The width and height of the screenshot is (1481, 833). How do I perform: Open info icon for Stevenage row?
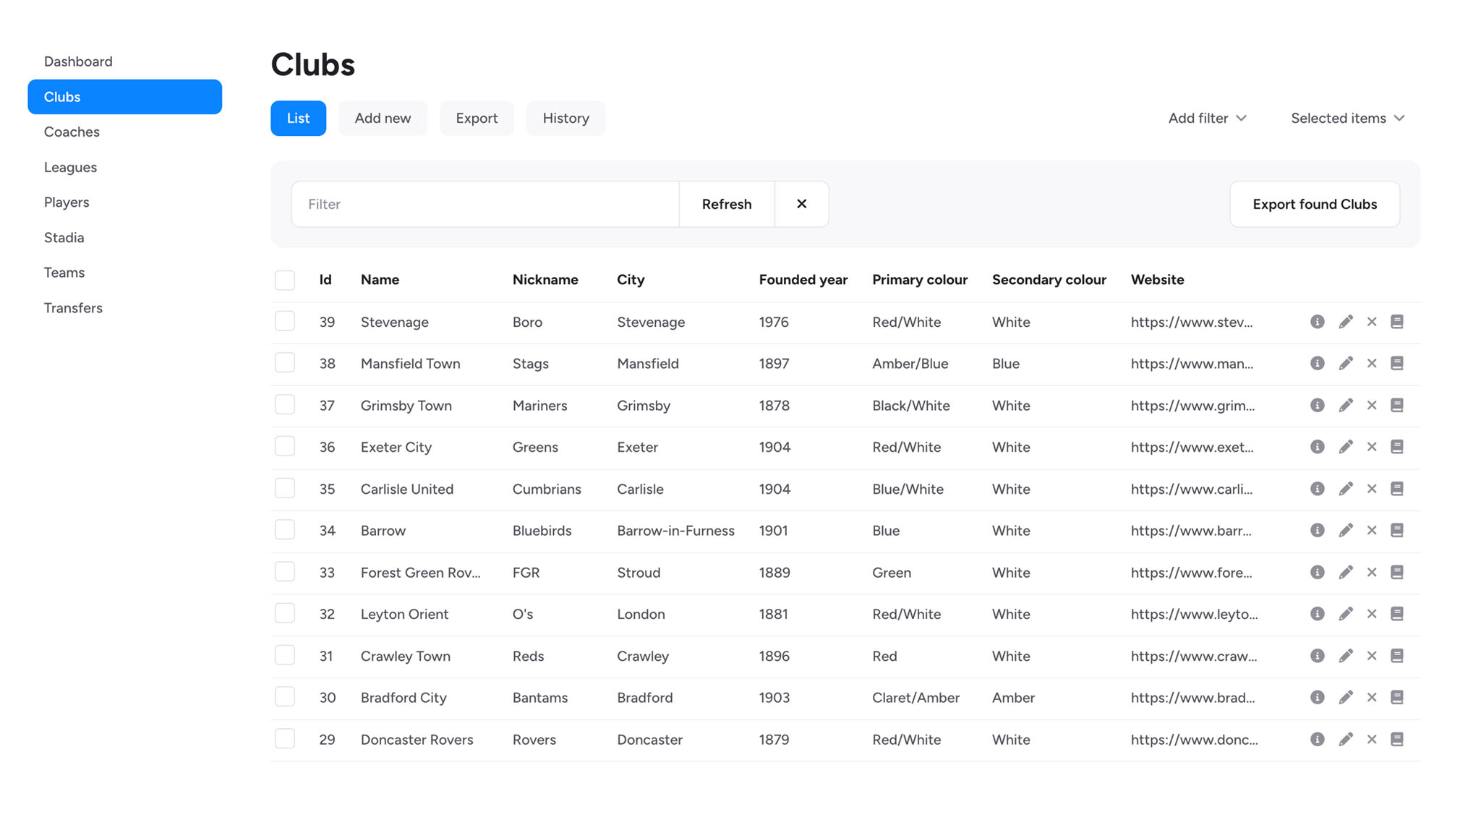tap(1317, 322)
